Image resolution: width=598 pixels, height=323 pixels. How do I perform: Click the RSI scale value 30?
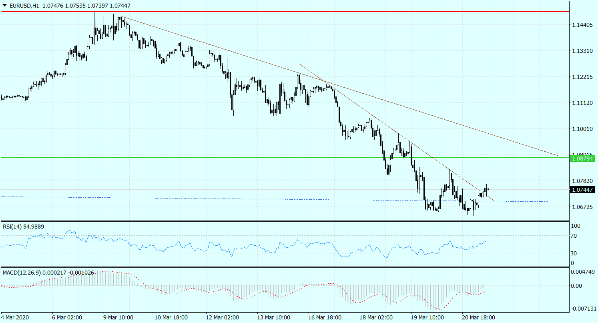[574, 253]
